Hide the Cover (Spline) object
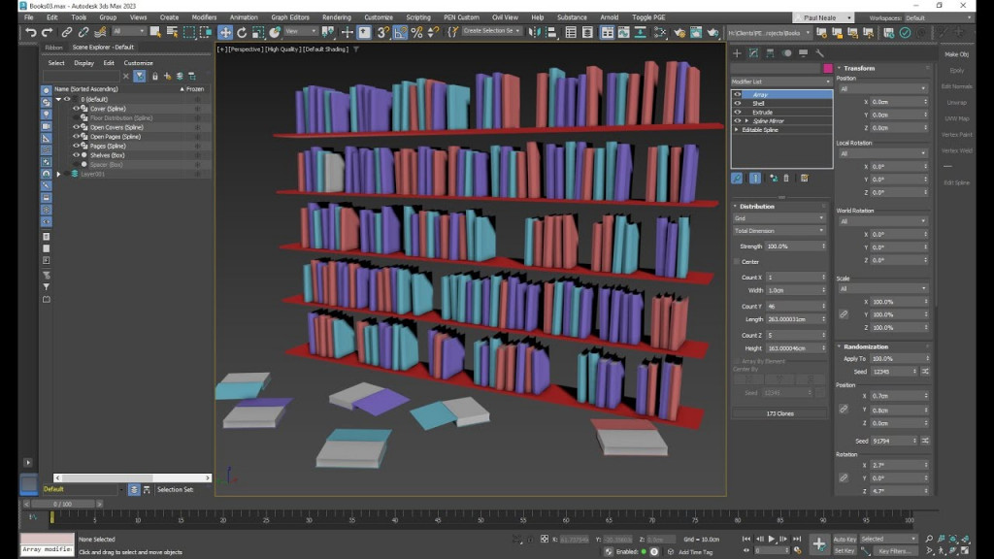 pos(76,108)
